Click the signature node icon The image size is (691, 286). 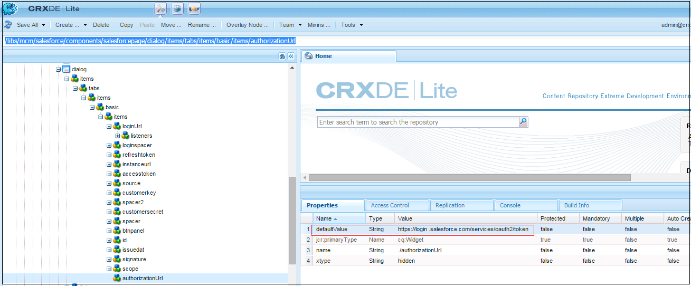click(117, 259)
